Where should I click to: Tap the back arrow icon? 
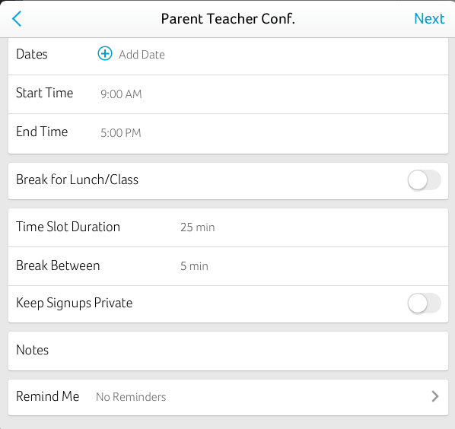17,19
